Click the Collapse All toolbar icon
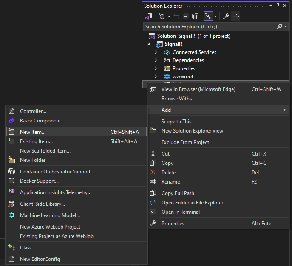The image size is (292, 266). [x=186, y=16]
